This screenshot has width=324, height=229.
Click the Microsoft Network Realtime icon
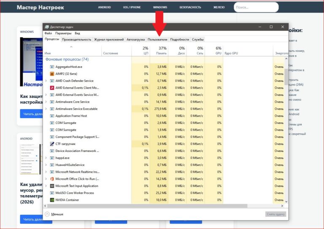52,172
